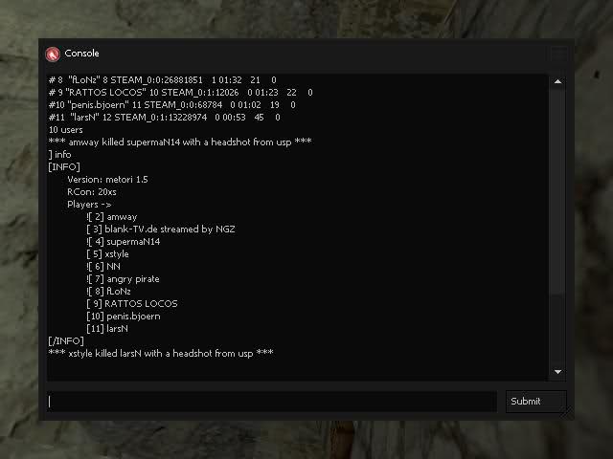613x459 pixels.
Task: Select the '[11] larsN' player entry
Action: [x=107, y=329]
